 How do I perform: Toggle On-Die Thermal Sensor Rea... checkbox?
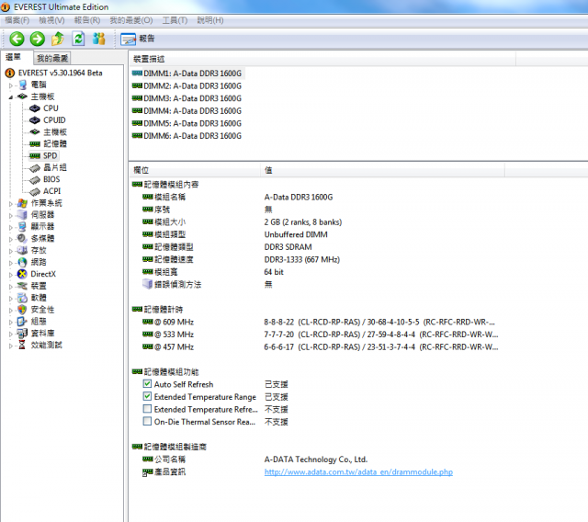coord(147,421)
